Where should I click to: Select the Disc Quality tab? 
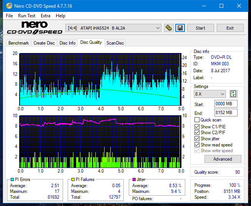91,42
